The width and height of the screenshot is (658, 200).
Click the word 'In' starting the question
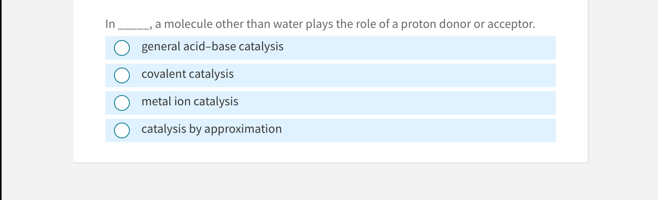pyautogui.click(x=110, y=24)
